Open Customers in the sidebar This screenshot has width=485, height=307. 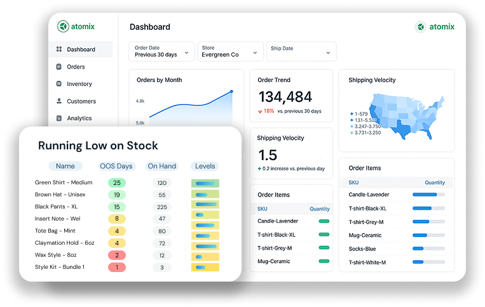[x=81, y=101]
